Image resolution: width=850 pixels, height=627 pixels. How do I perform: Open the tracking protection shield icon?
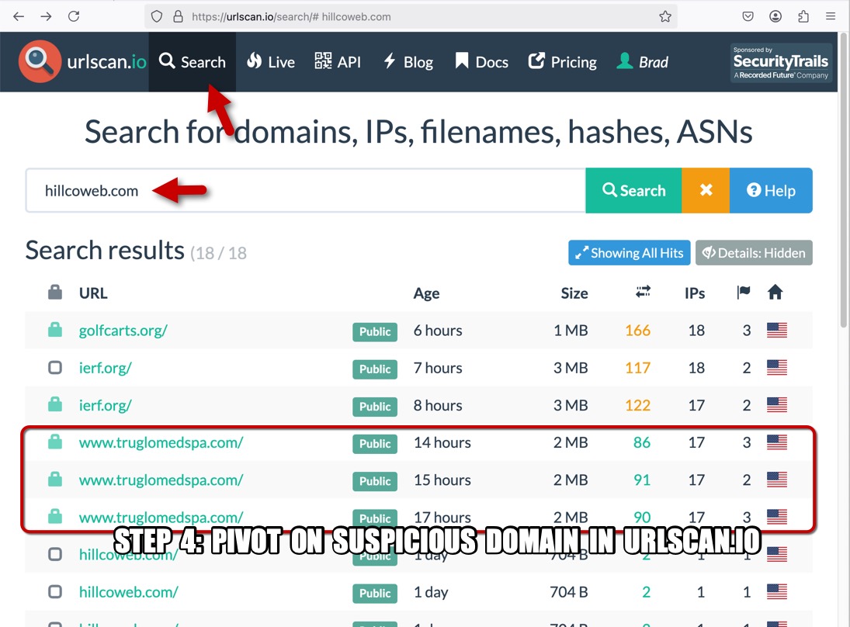pos(157,17)
